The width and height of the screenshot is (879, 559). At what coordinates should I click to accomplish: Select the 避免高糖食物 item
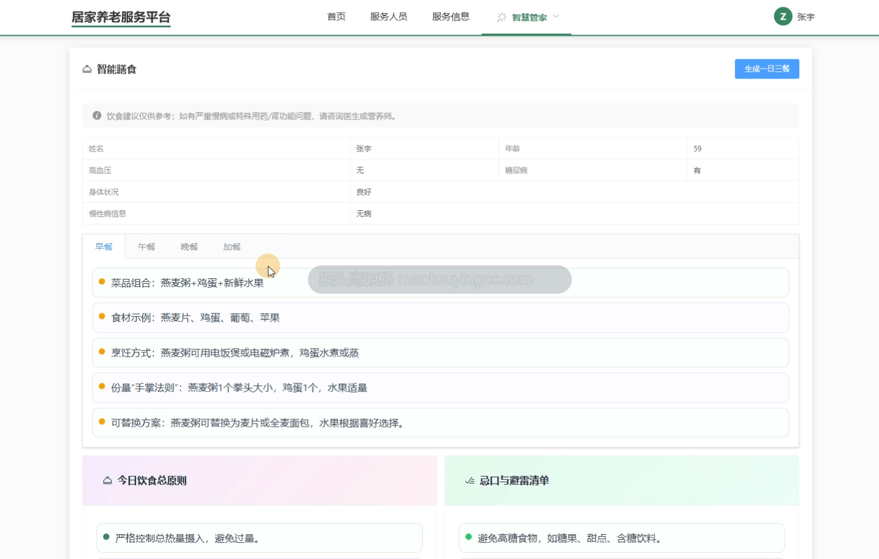click(622, 538)
